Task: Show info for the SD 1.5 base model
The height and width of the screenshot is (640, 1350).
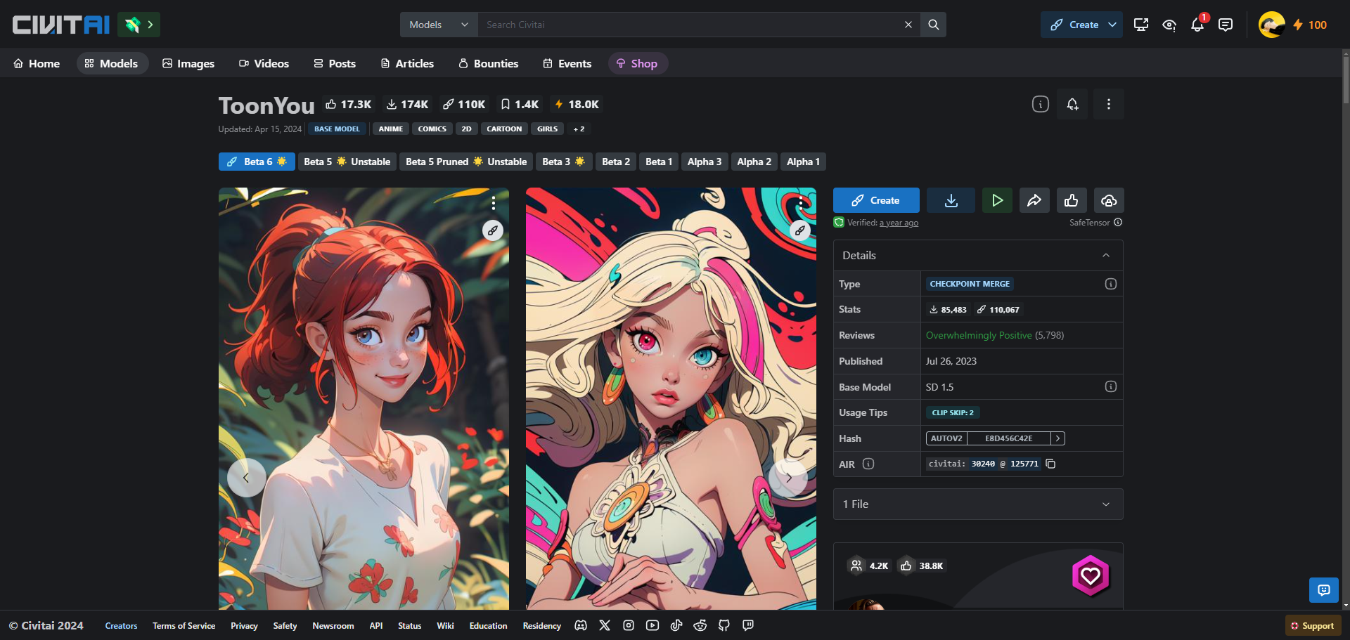Action: pos(1111,386)
